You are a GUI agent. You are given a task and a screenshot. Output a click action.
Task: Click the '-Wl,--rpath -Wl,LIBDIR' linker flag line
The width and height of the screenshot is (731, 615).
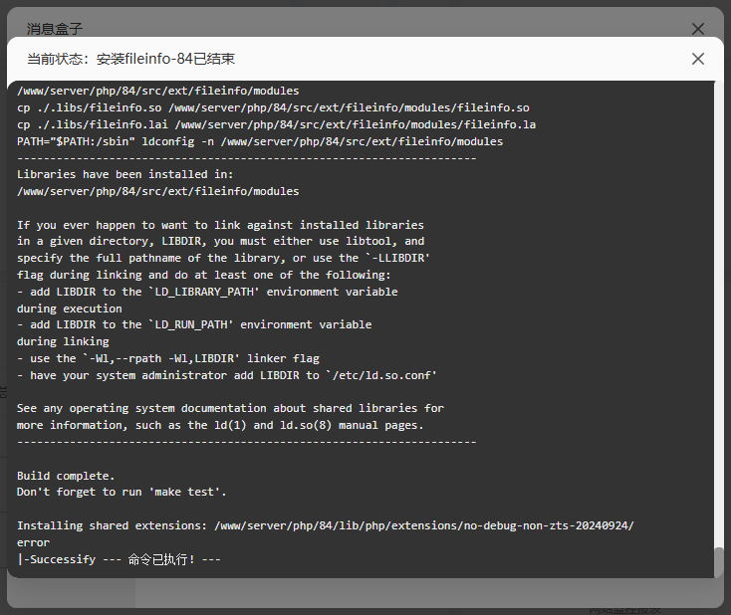pyautogui.click(x=168, y=358)
